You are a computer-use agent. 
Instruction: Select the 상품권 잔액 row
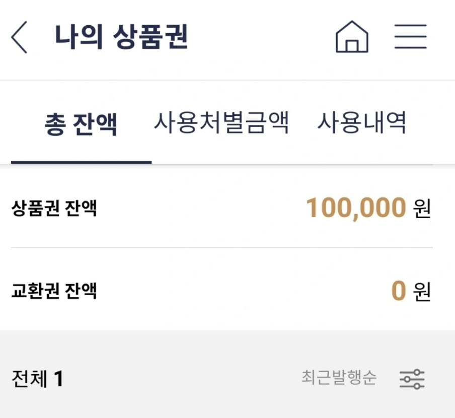click(x=222, y=208)
